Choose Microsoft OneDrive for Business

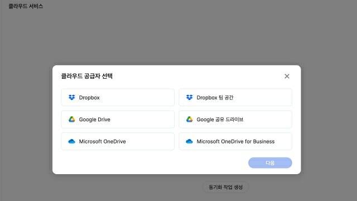point(235,141)
